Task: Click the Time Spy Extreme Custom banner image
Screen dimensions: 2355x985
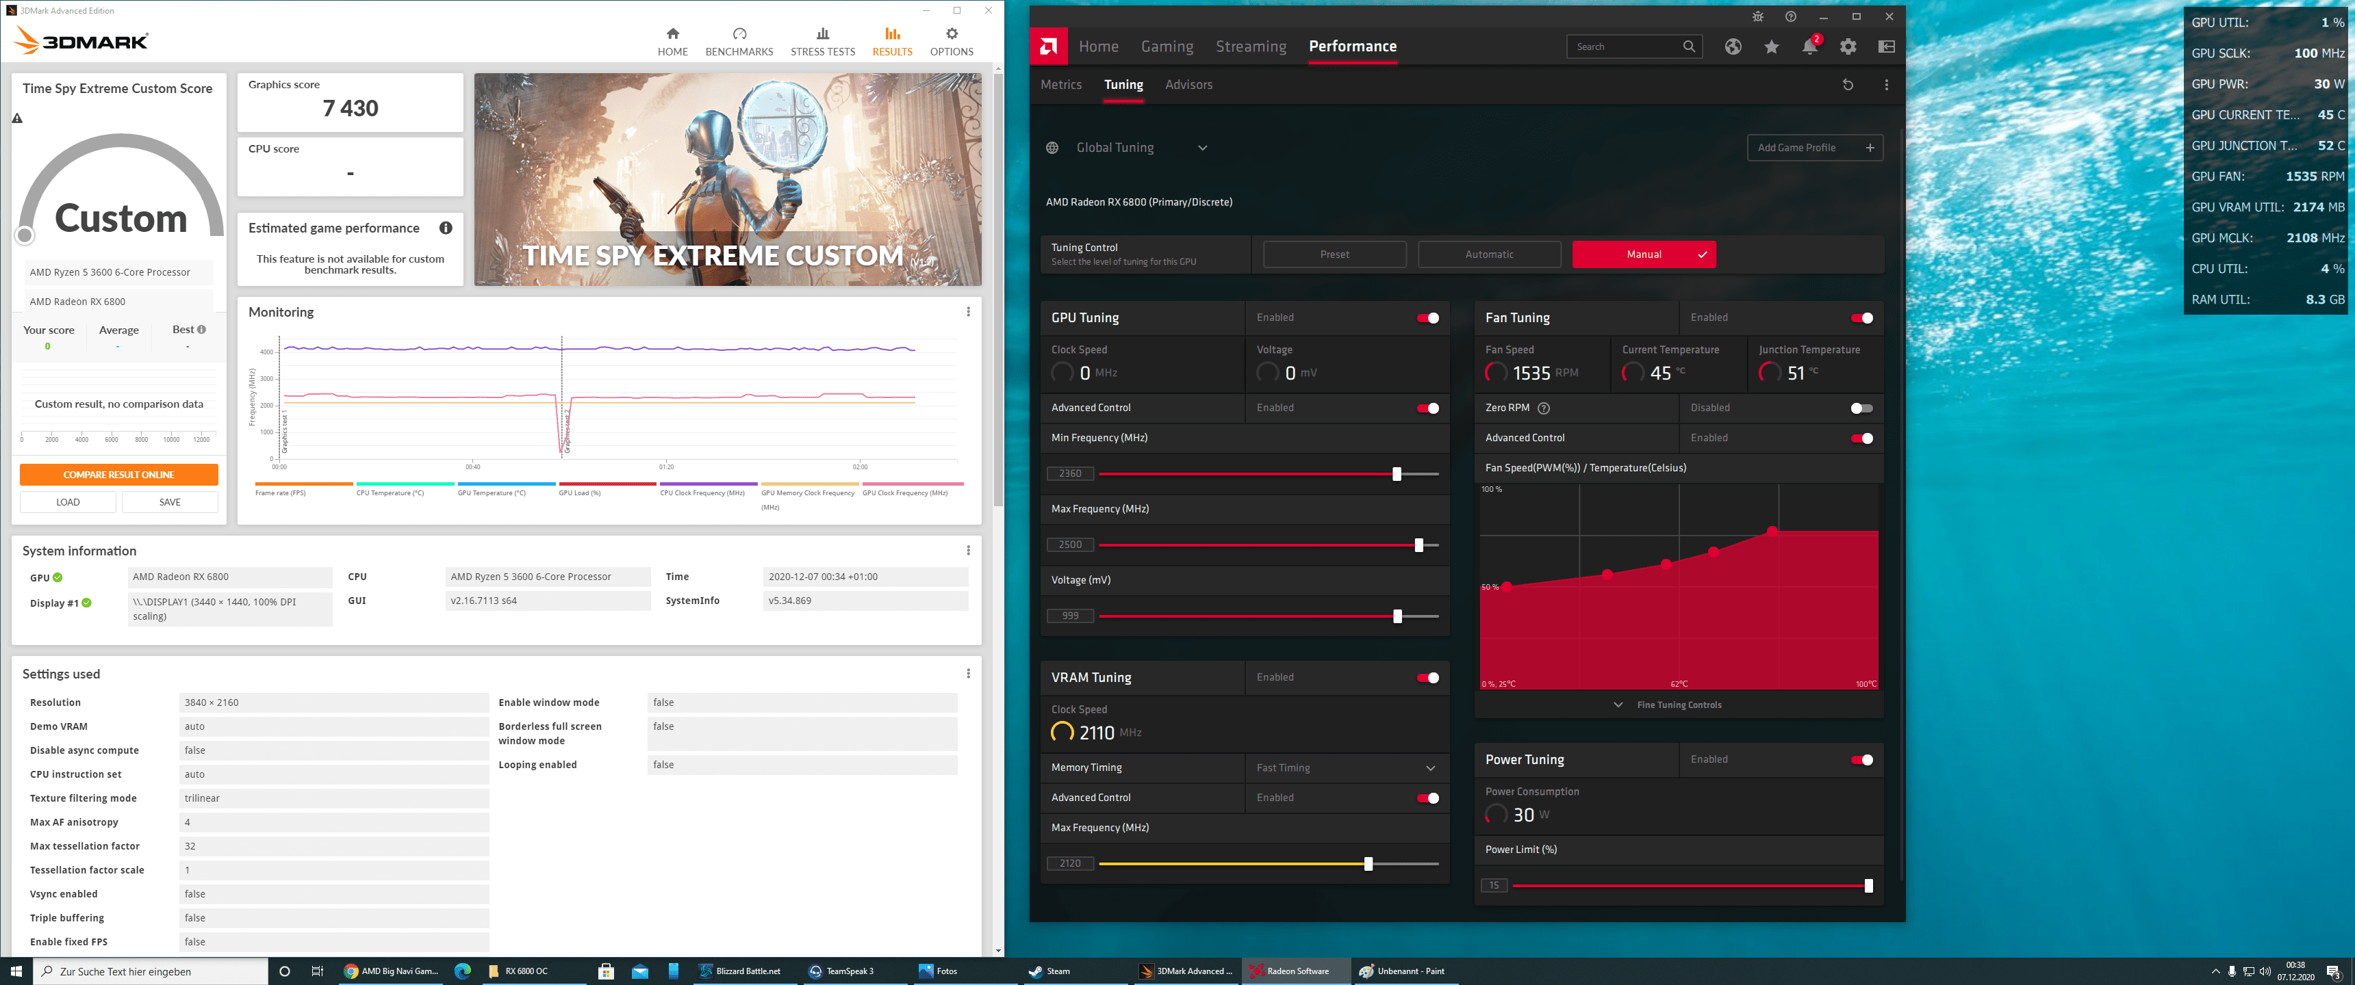Action: click(728, 180)
